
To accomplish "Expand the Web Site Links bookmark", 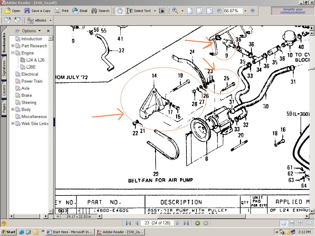I will 13,124.
